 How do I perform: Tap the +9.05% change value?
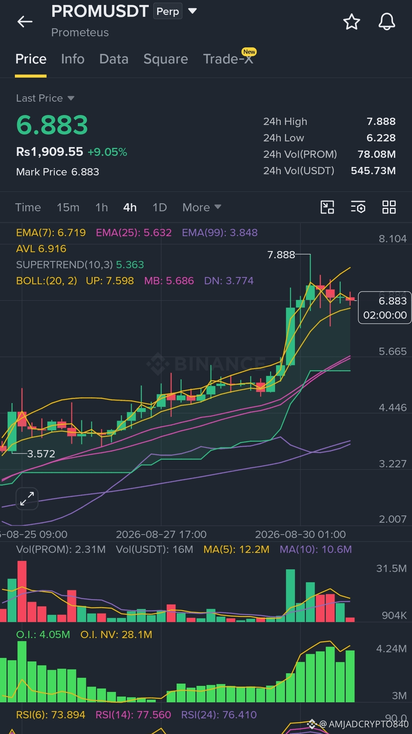pyautogui.click(x=107, y=152)
